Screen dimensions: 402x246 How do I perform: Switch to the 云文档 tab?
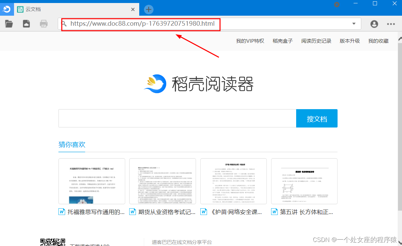(x=76, y=9)
